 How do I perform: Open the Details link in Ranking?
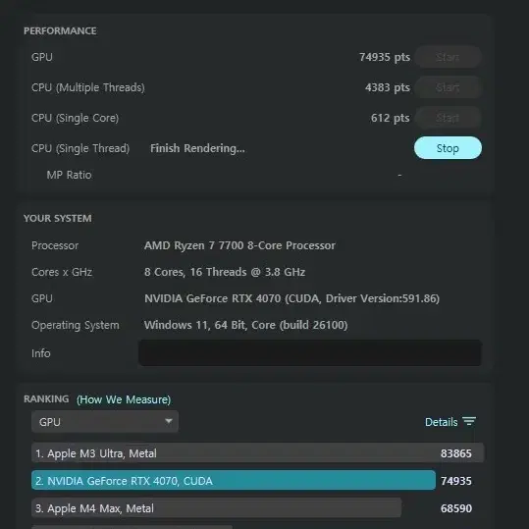click(441, 422)
